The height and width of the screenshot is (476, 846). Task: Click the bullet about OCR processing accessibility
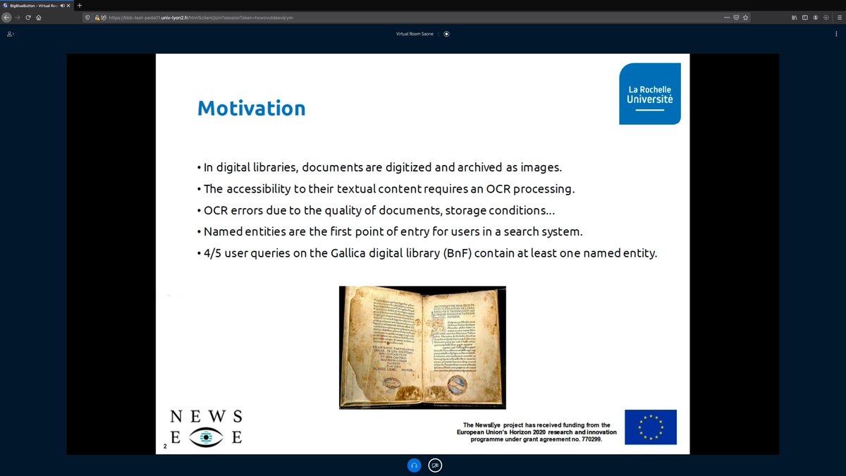coord(385,189)
